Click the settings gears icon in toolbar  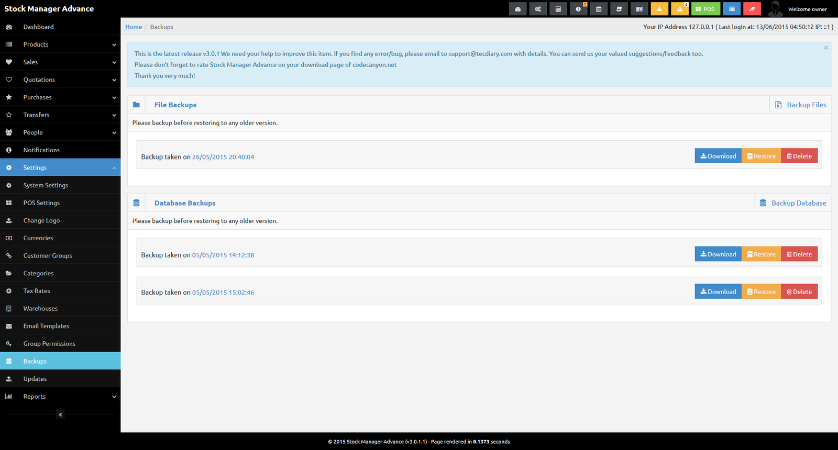coord(538,9)
